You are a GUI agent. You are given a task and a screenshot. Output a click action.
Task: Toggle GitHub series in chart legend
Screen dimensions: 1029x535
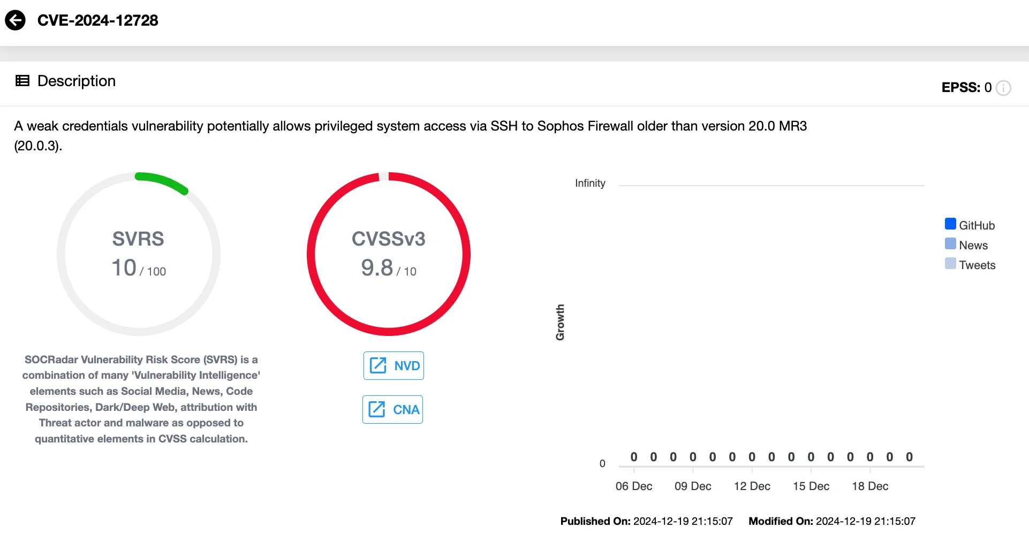click(x=970, y=225)
